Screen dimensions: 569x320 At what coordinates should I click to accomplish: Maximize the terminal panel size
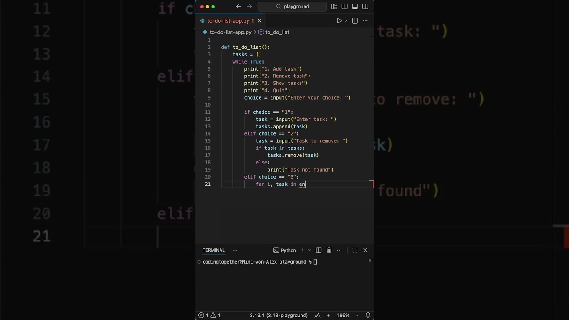tap(355, 250)
